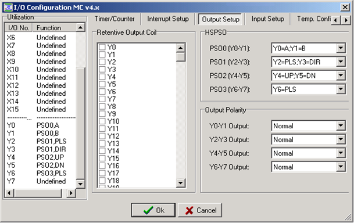
Task: Click the Utilization horizontal scrollbar thumb
Action: coord(38,193)
